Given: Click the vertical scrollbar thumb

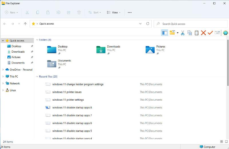Looking at the screenshot, I should pyautogui.click(x=228, y=63).
